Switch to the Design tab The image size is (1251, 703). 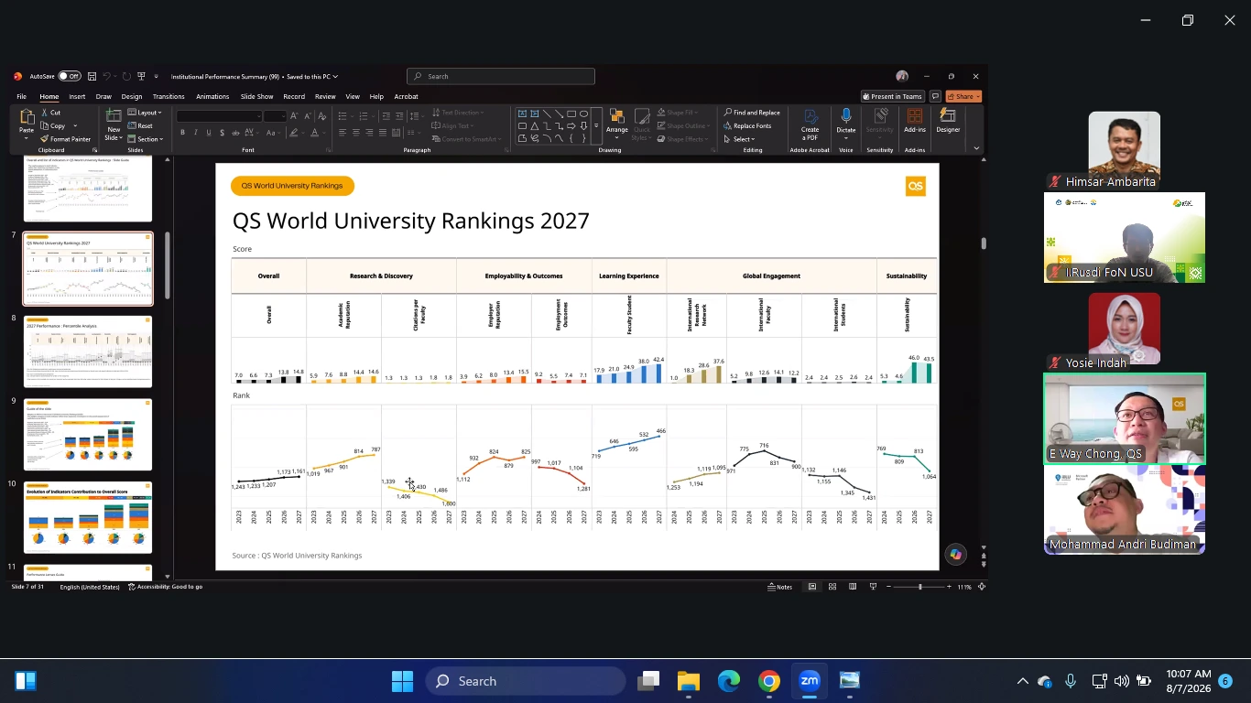click(132, 96)
